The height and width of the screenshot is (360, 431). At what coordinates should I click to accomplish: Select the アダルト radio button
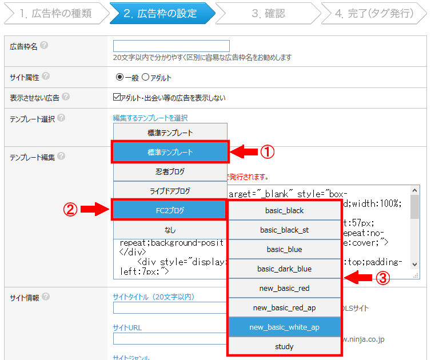[145, 77]
